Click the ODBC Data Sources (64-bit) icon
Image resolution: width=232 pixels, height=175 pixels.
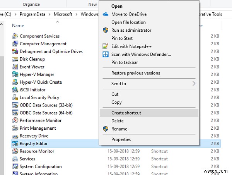pyautogui.click(x=15, y=113)
